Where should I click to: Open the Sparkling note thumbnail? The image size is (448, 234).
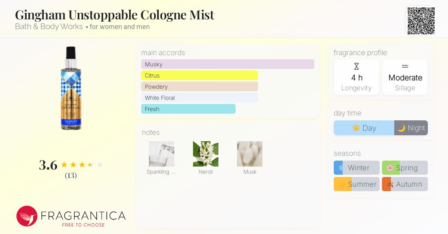[162, 154]
